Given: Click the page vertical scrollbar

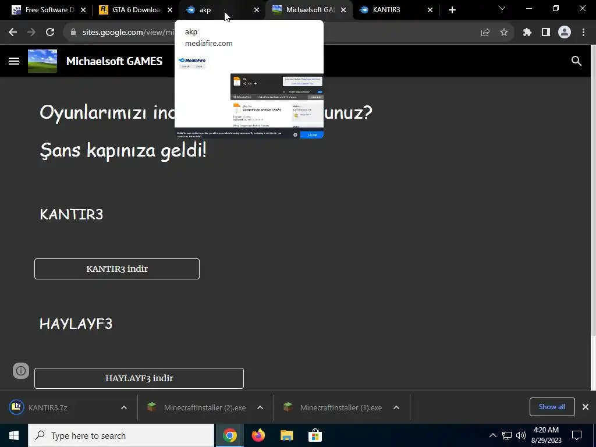Looking at the screenshot, I should click(593, 190).
